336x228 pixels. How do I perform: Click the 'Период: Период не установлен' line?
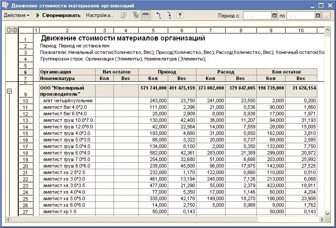[x=75, y=46]
